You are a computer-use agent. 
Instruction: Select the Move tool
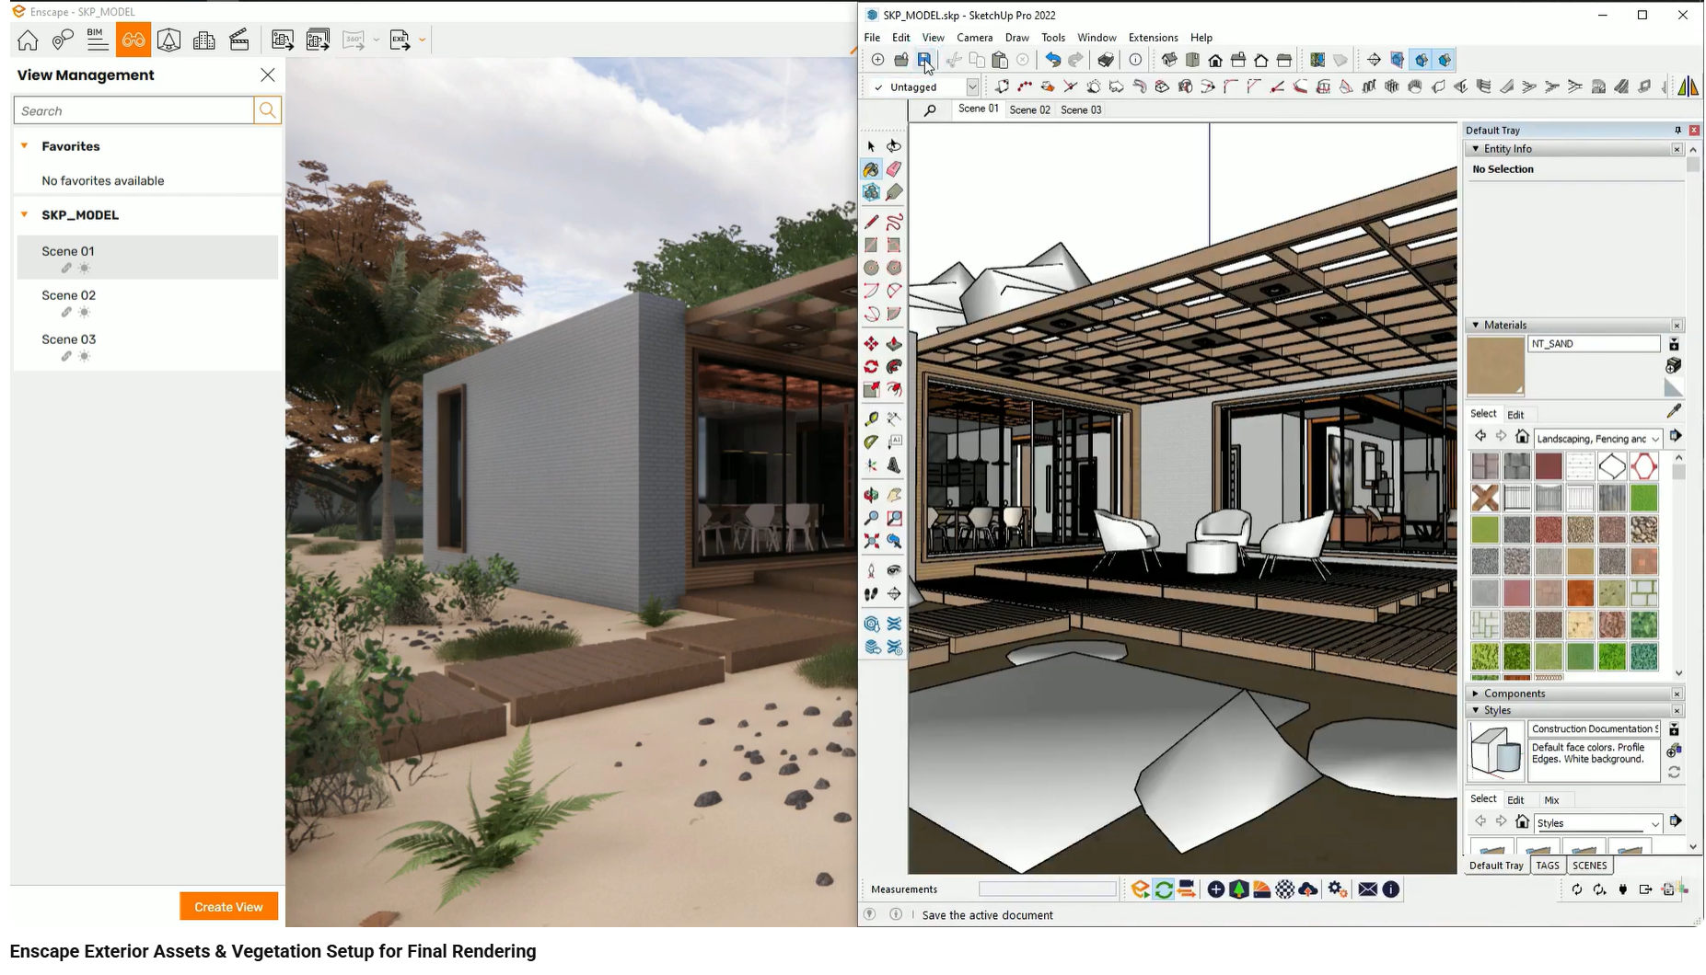pyautogui.click(x=871, y=344)
